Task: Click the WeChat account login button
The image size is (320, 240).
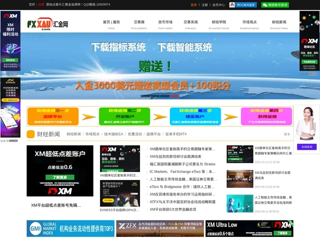Action: (x=275, y=5)
